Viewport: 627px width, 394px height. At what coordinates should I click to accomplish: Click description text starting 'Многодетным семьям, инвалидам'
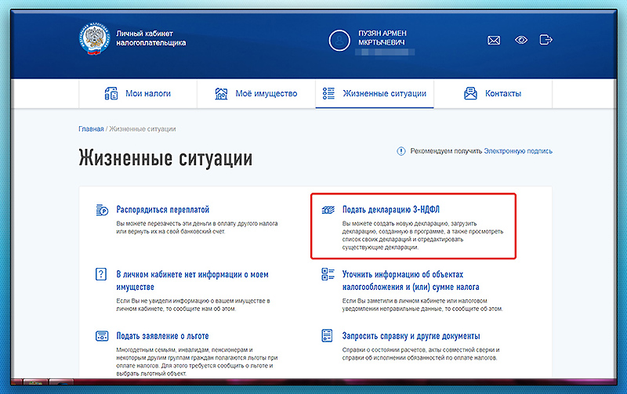click(x=197, y=362)
